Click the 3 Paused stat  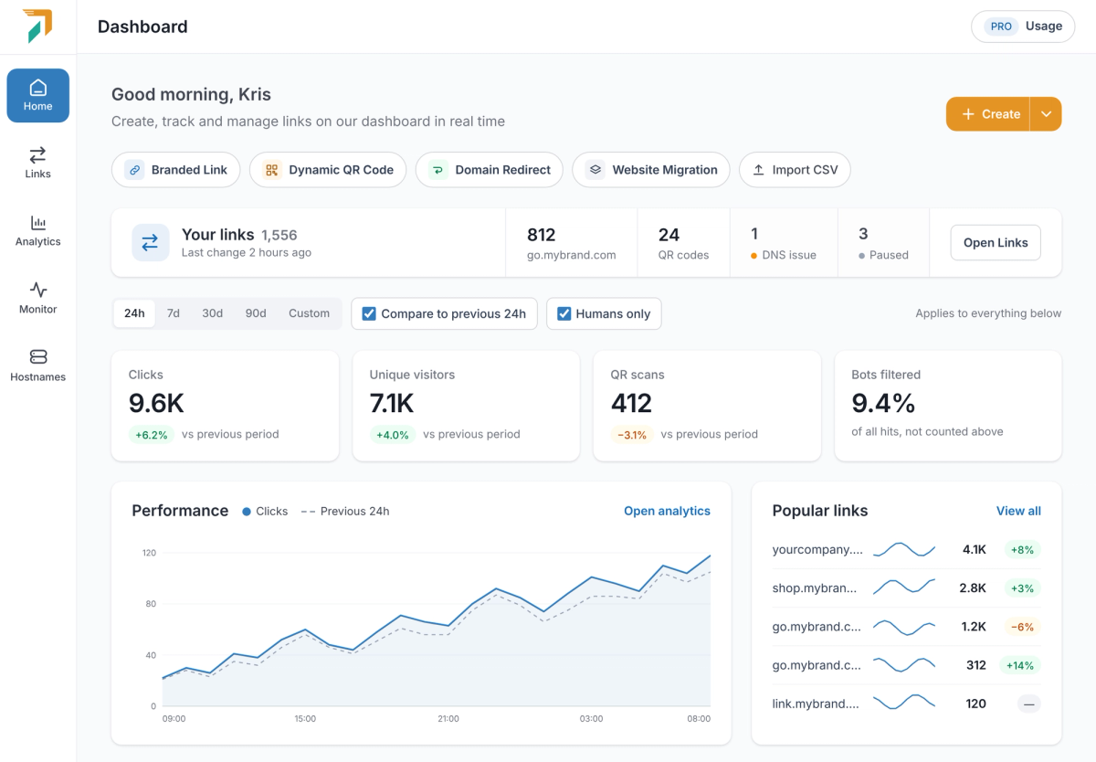coord(883,242)
